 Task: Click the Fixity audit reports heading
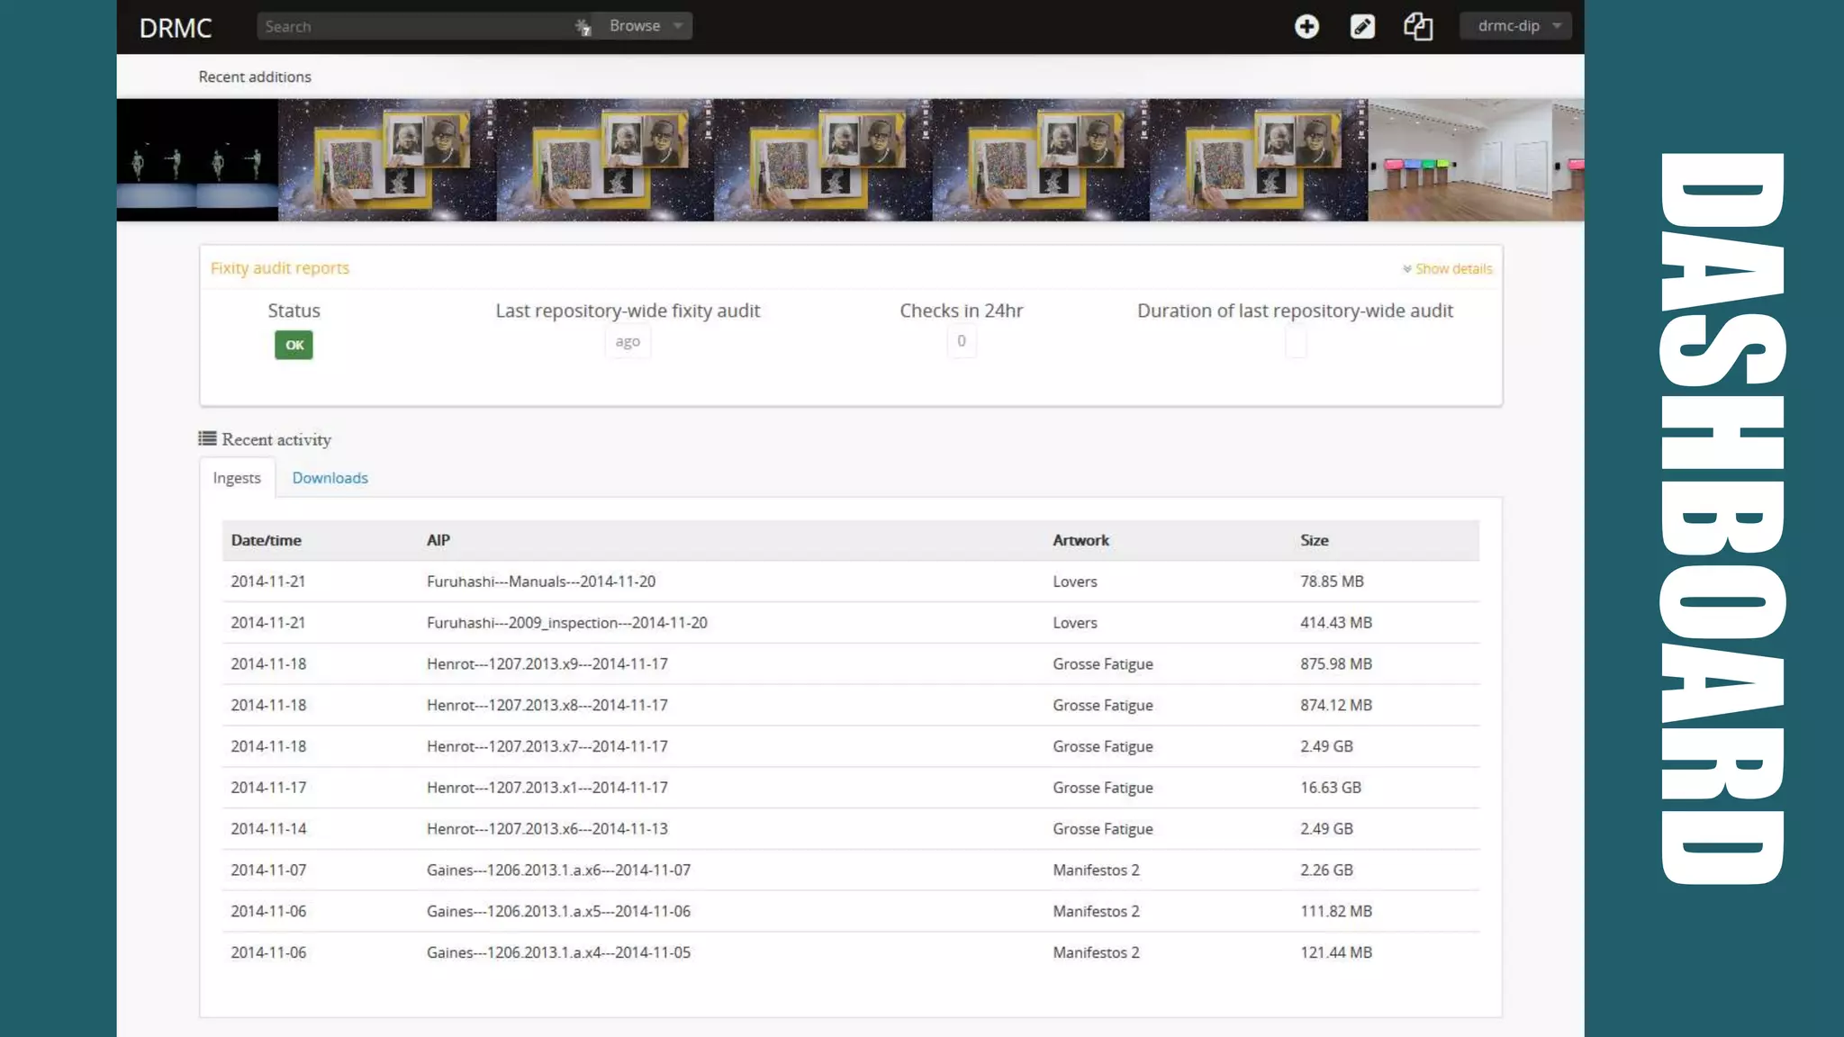(x=280, y=268)
